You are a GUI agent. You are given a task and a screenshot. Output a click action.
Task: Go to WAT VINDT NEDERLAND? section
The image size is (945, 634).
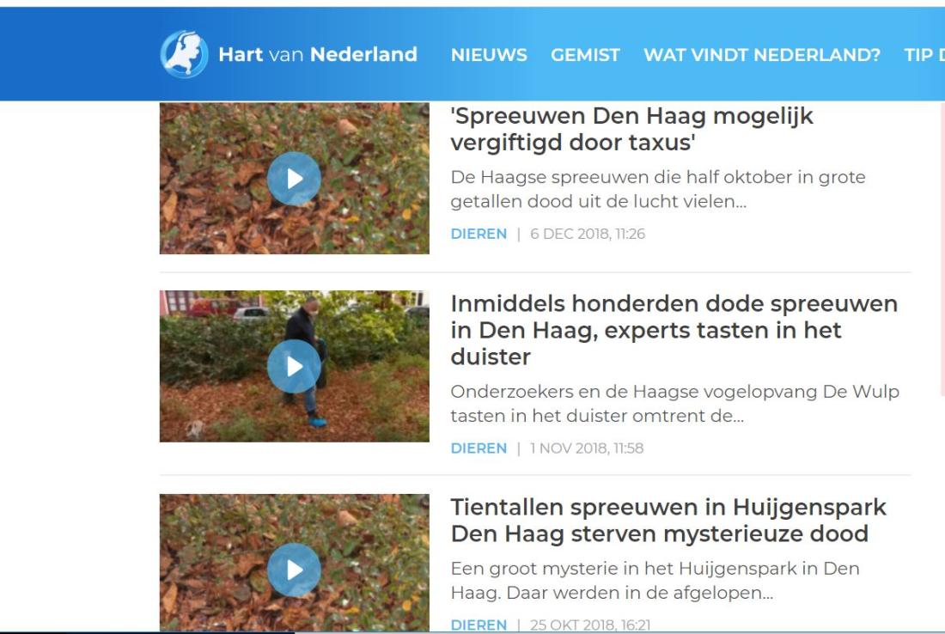coord(762,55)
